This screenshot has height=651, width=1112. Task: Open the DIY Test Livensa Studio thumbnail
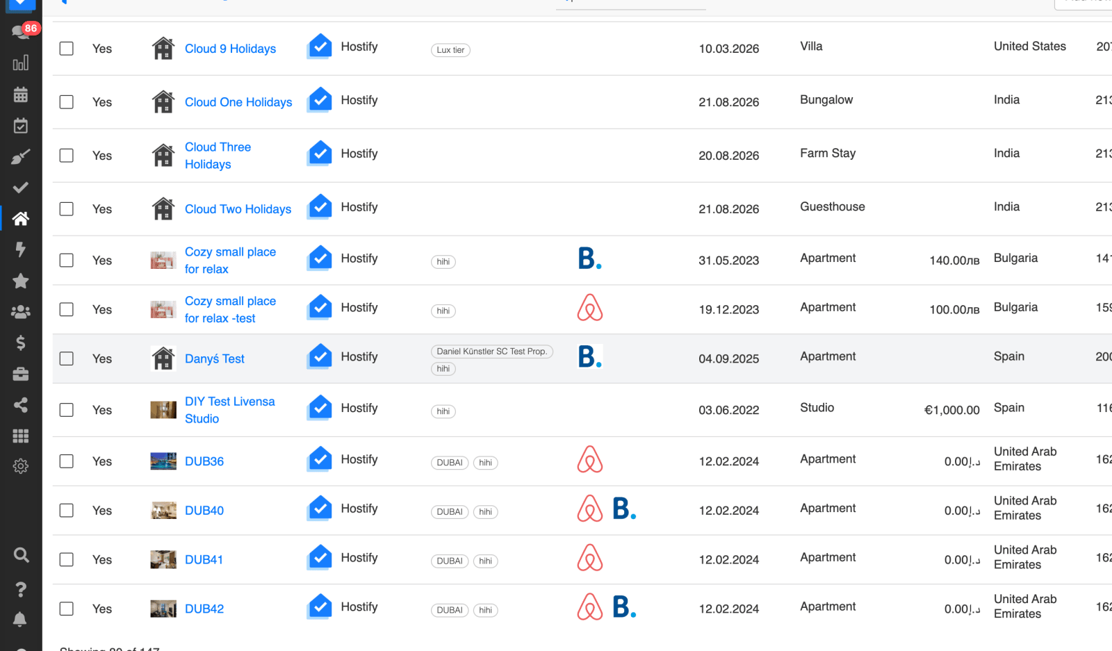pyautogui.click(x=163, y=410)
